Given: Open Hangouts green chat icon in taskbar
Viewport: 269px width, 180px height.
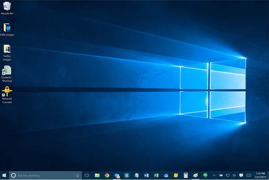Looking at the screenshot, I should tap(205, 175).
